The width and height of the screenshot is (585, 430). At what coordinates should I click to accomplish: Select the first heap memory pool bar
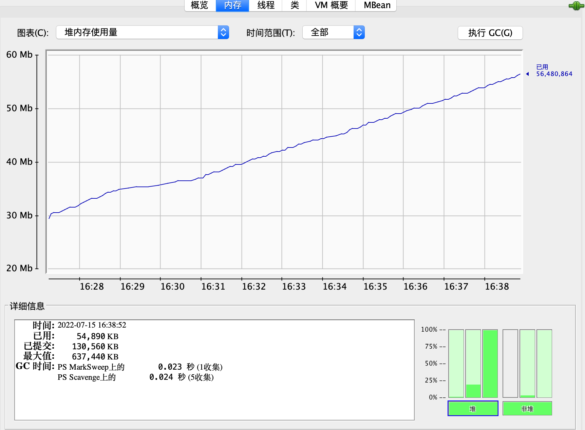tap(456, 363)
